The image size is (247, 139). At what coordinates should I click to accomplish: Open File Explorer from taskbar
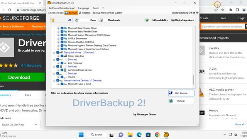[x=130, y=135]
